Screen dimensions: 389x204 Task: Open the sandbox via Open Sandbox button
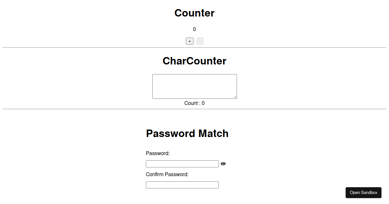363,192
